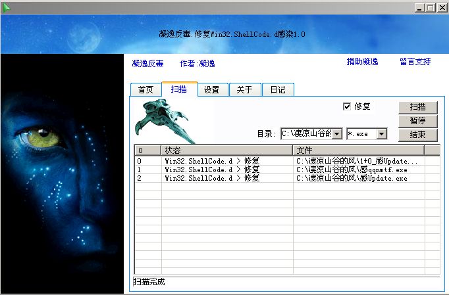The image size is (449, 295).
Task: Click the Avatar face image on left
Action: [62, 173]
